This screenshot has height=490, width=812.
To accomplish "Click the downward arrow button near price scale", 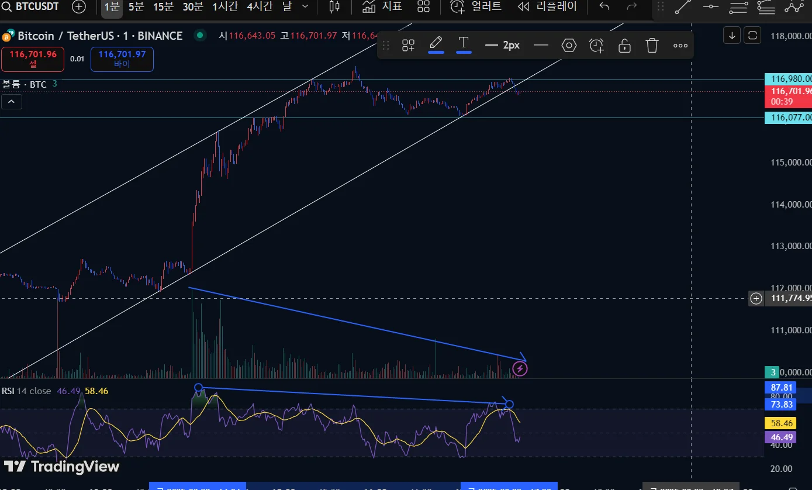I will coord(732,35).
